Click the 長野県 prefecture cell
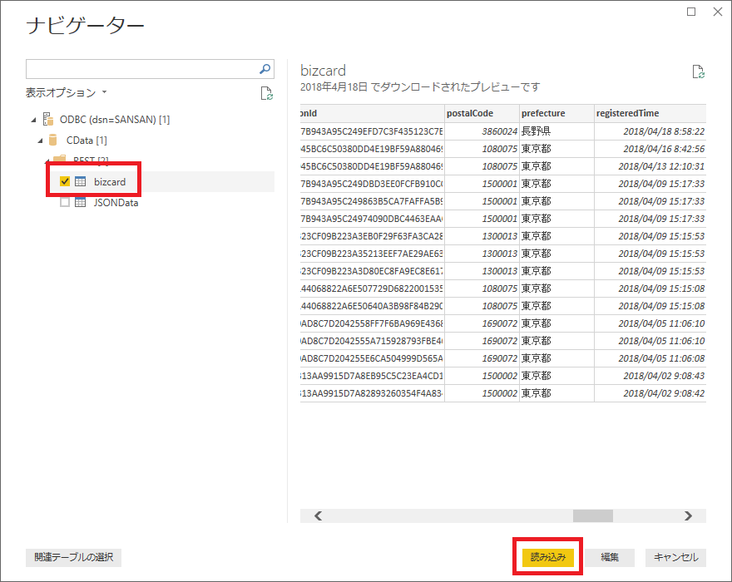The width and height of the screenshot is (732, 582). pos(556,131)
